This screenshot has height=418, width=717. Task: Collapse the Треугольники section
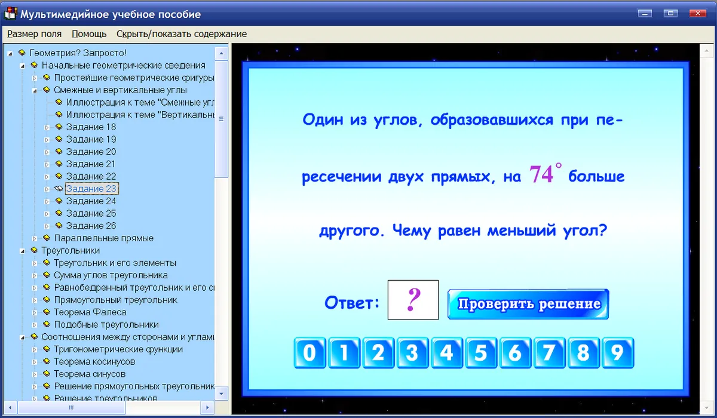(23, 251)
